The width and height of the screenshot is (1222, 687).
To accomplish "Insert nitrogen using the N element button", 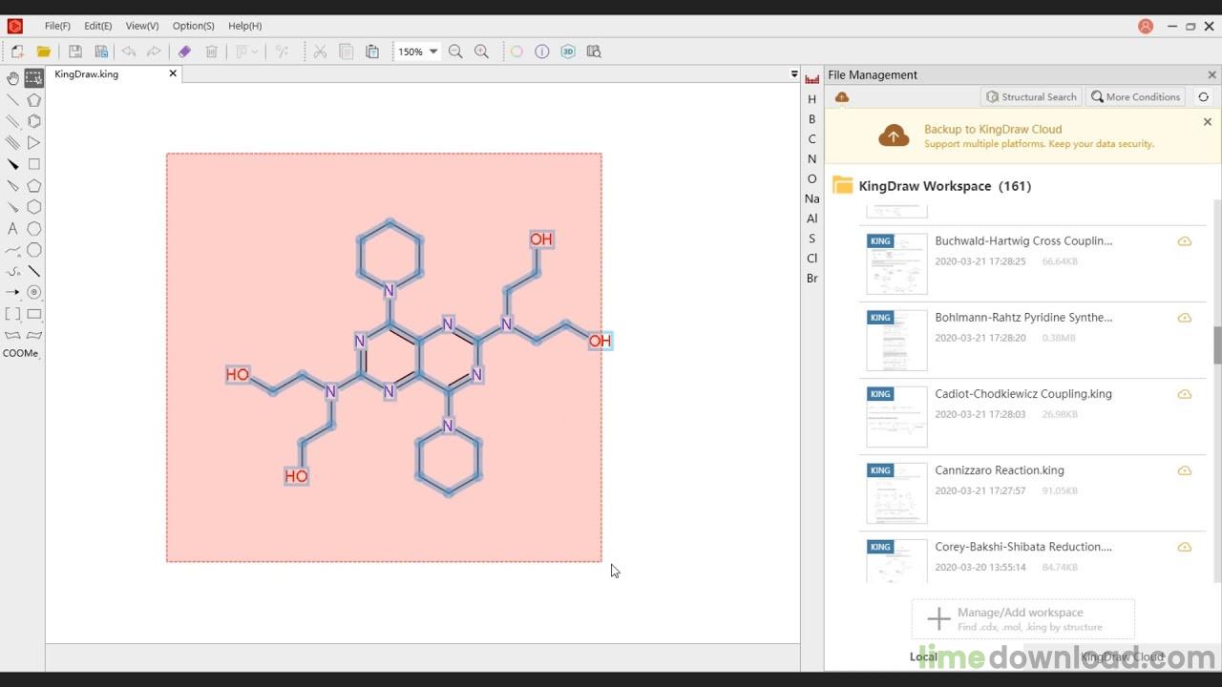I will pyautogui.click(x=811, y=159).
